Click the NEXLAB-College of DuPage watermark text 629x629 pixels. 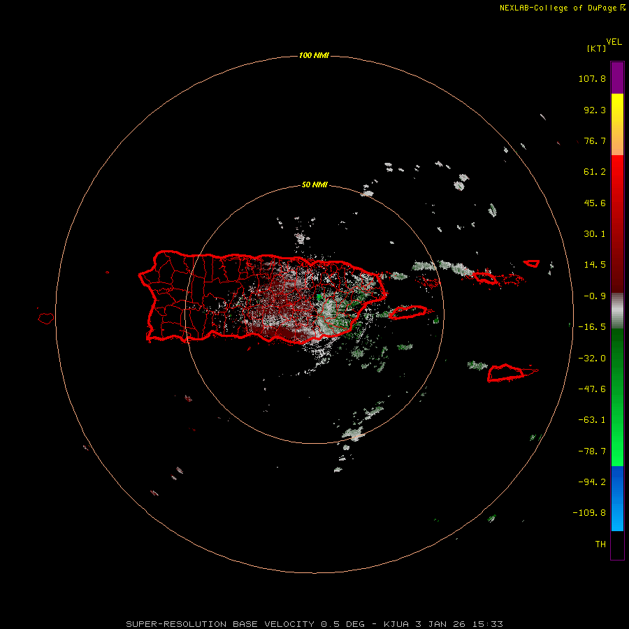(563, 8)
